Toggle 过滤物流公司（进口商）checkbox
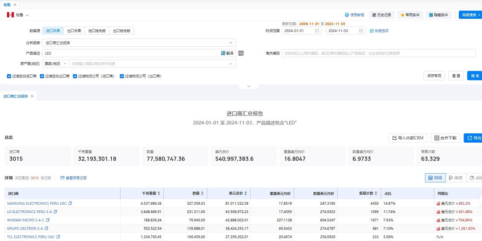Viewport: 482px width, 241px height. (75, 76)
